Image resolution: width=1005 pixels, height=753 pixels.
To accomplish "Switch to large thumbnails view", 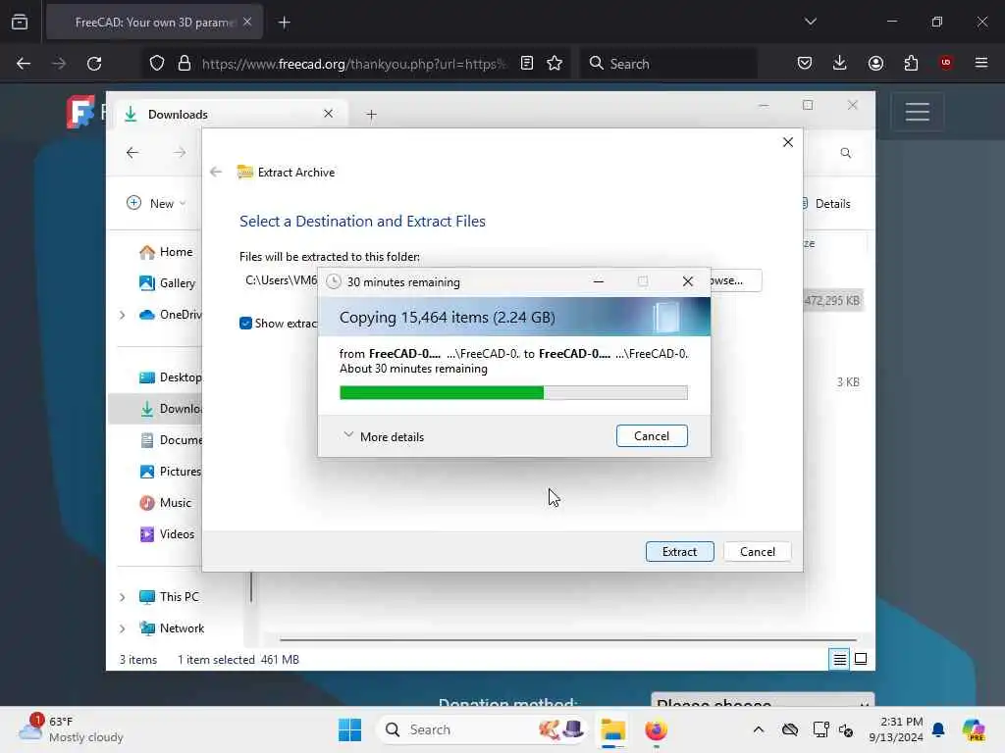I will tap(861, 659).
